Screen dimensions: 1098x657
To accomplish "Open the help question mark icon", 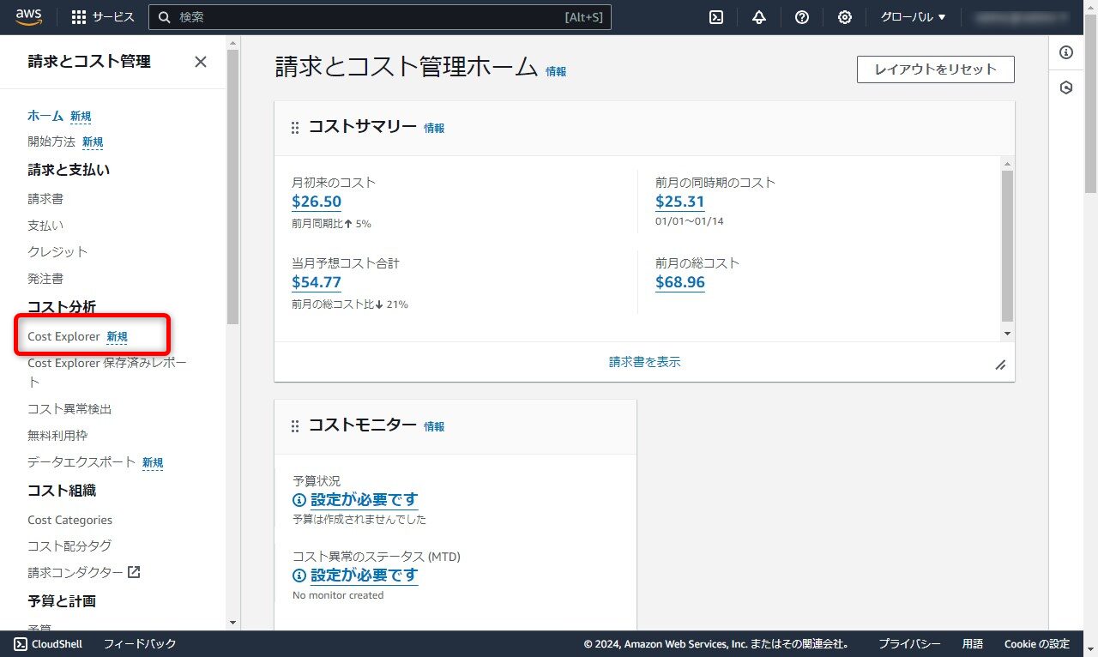I will coord(801,16).
